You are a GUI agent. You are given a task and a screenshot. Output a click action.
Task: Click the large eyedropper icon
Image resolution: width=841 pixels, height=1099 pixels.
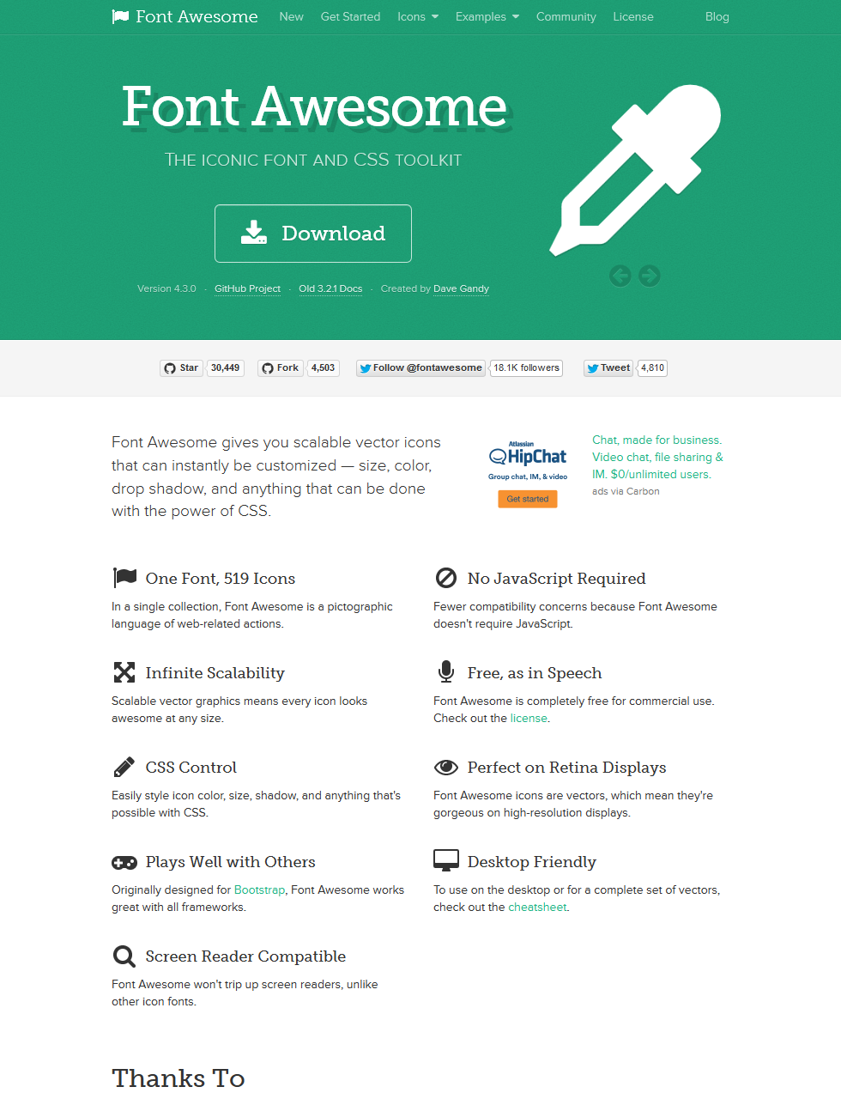click(635, 170)
